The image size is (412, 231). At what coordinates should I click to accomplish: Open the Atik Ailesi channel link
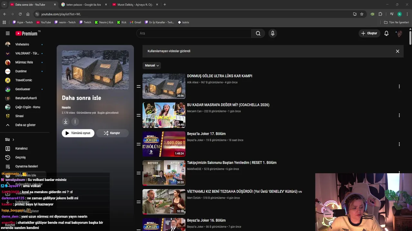(x=193, y=82)
